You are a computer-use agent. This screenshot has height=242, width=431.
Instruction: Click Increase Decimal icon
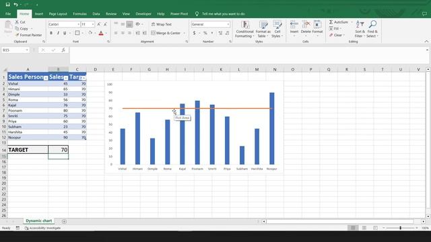[x=220, y=33]
